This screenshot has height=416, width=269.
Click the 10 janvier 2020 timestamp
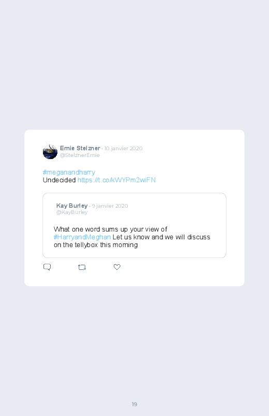coord(123,148)
